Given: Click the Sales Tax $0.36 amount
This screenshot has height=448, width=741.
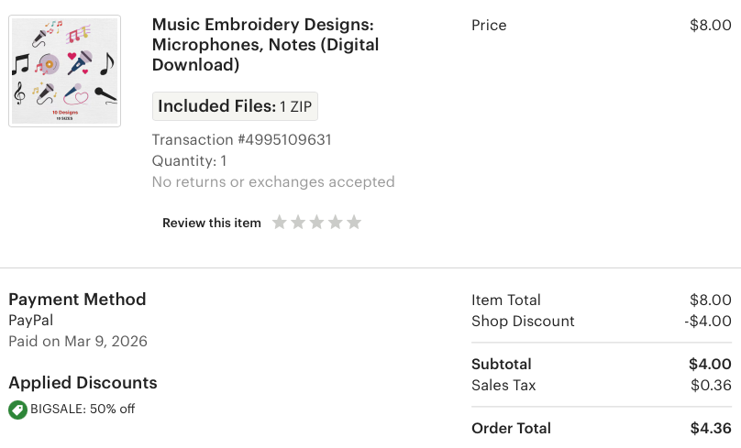Looking at the screenshot, I should click(711, 386).
